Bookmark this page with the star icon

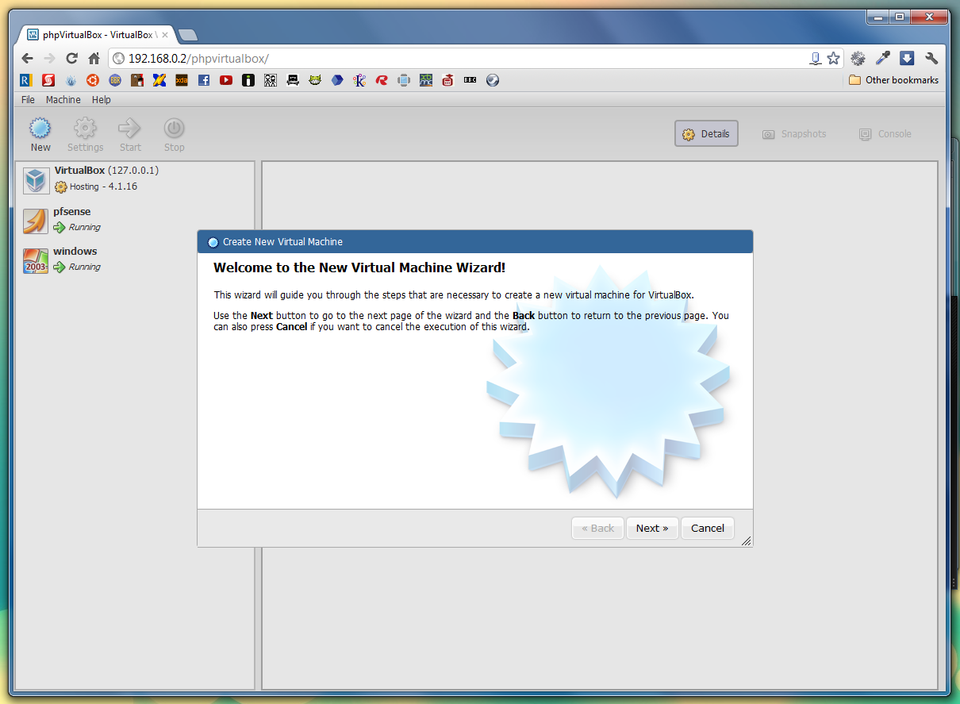pyautogui.click(x=833, y=58)
